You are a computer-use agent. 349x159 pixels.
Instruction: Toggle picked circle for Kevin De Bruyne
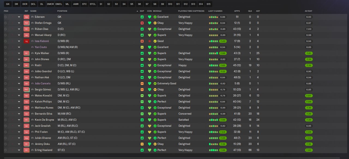[x=5, y=120]
